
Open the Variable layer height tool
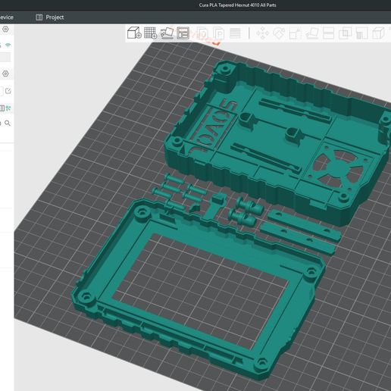click(235, 33)
